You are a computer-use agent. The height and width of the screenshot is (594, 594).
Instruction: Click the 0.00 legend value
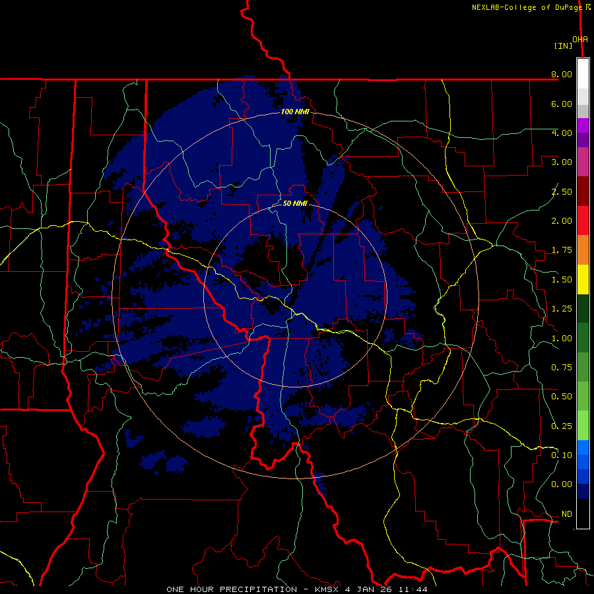point(562,484)
